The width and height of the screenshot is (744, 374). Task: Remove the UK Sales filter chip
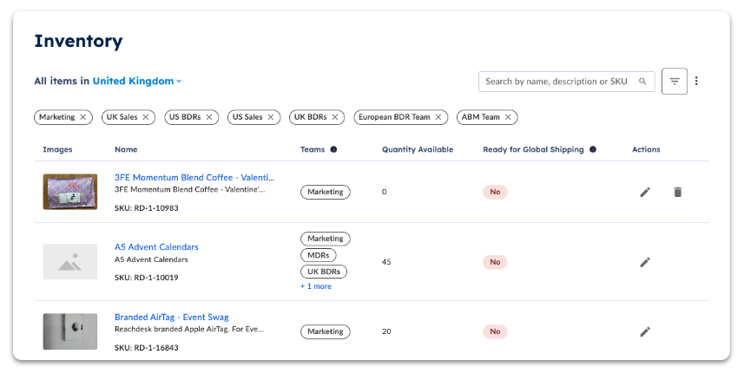click(x=146, y=117)
